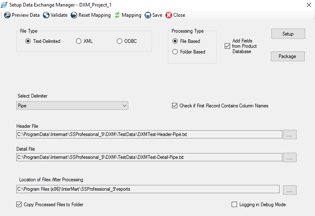The width and height of the screenshot is (315, 216).
Task: Select the ODBC file type option
Action: [x=120, y=41]
